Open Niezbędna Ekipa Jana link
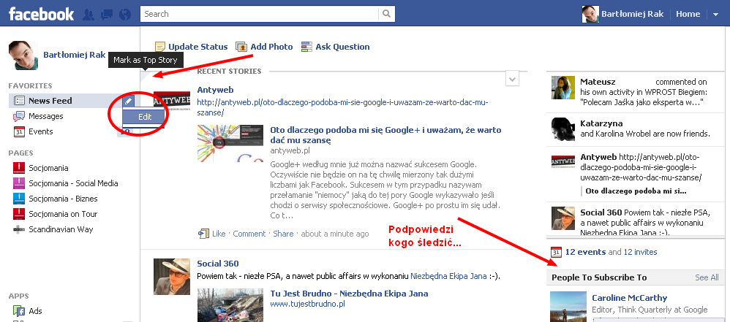 (x=448, y=276)
